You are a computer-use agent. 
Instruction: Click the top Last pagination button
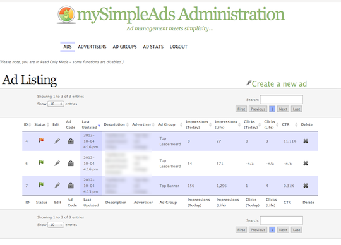[296, 109]
